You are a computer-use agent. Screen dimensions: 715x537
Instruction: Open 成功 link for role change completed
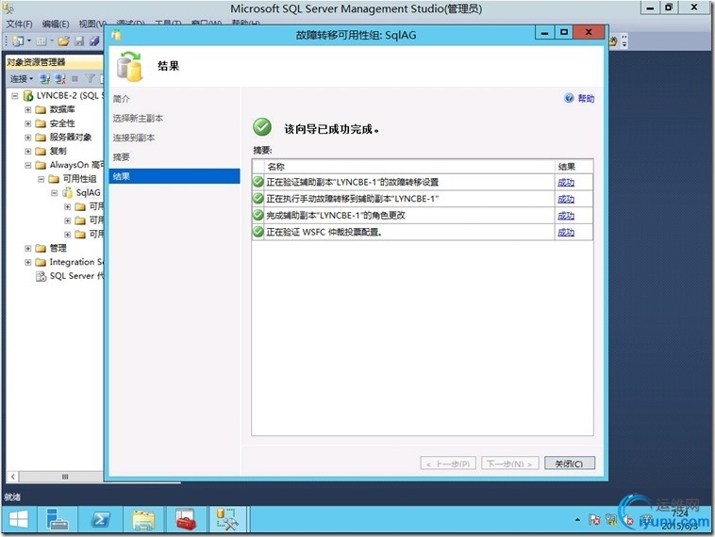coord(566,216)
